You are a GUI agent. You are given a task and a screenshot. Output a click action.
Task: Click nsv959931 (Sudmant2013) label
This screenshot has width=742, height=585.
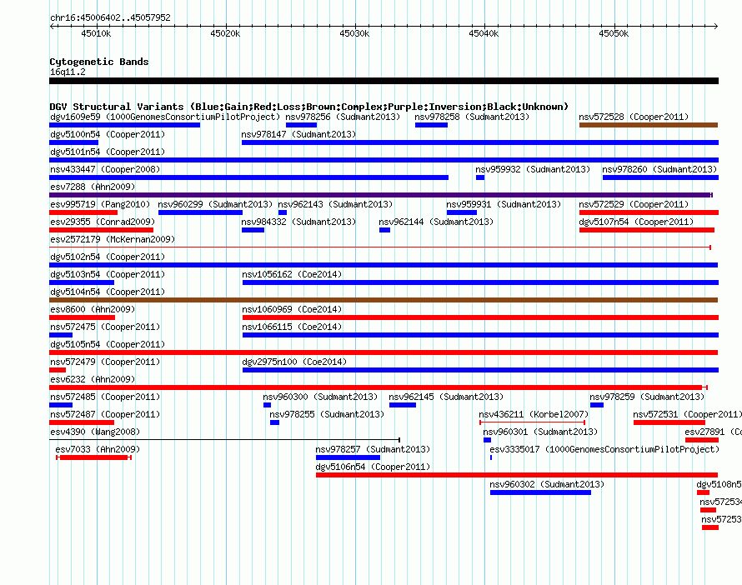pyautogui.click(x=504, y=204)
